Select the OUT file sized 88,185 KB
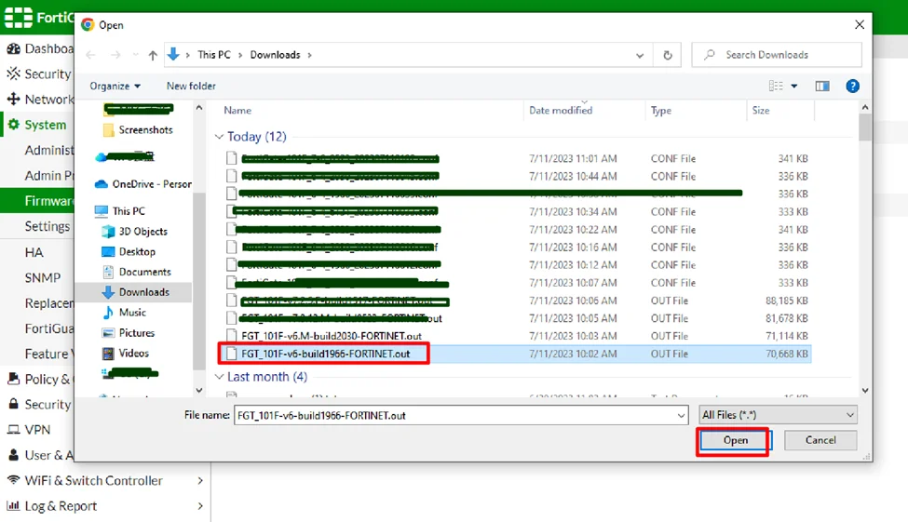 pyautogui.click(x=518, y=301)
